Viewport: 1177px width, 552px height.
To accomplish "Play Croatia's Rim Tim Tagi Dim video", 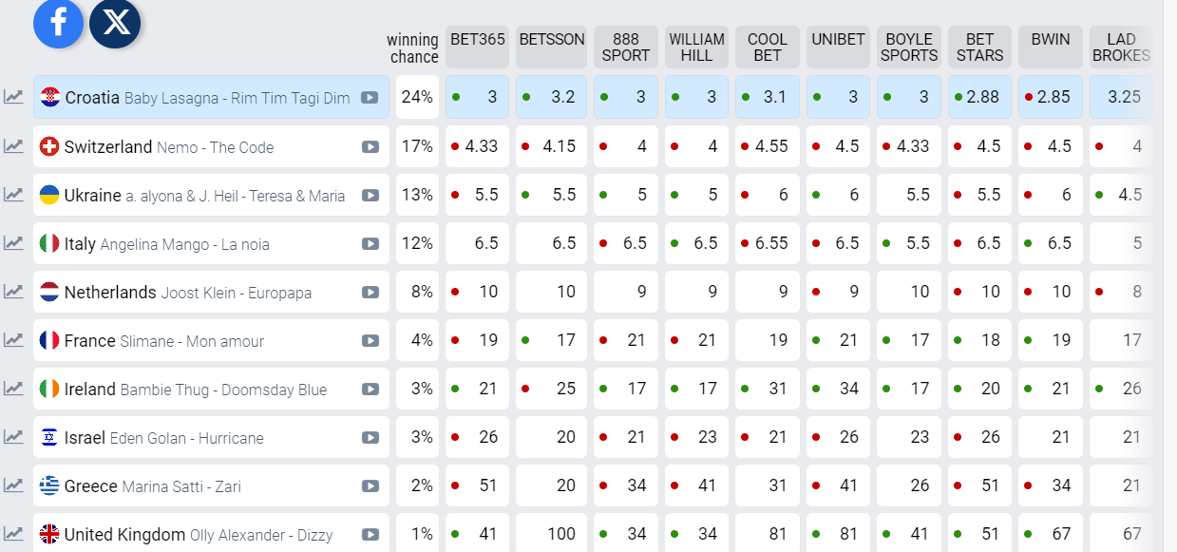I will 370,98.
